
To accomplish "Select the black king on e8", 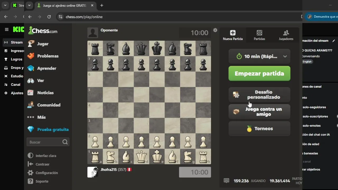I will click(157, 48).
